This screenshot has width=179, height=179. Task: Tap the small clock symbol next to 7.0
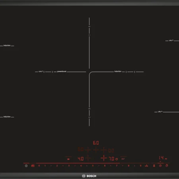[x=117, y=159]
